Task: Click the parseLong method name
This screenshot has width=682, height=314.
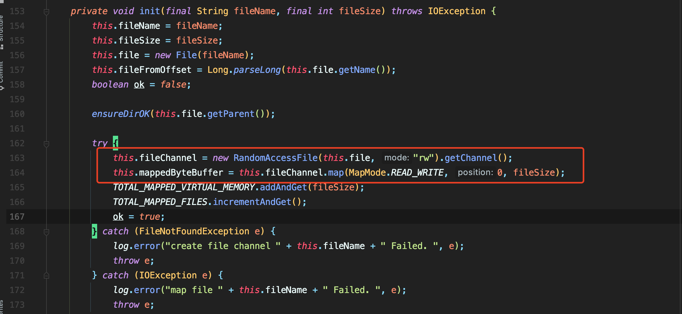Action: coord(257,70)
